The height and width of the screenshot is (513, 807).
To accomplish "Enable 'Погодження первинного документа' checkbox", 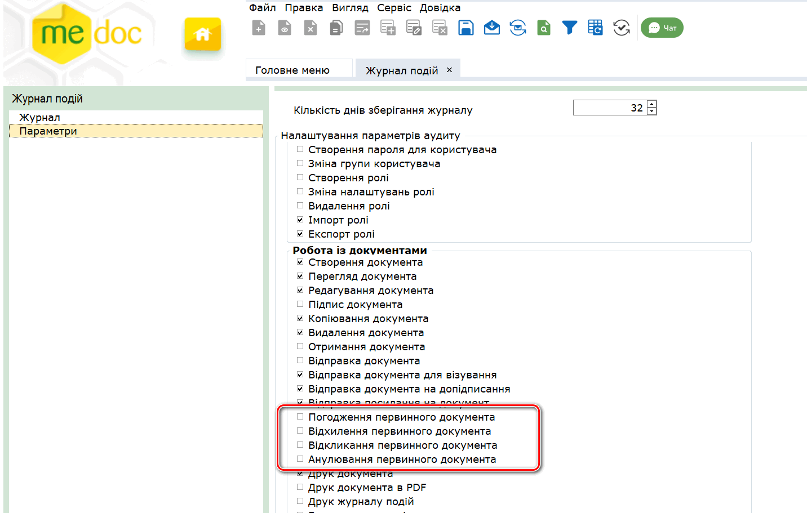I will 300,417.
